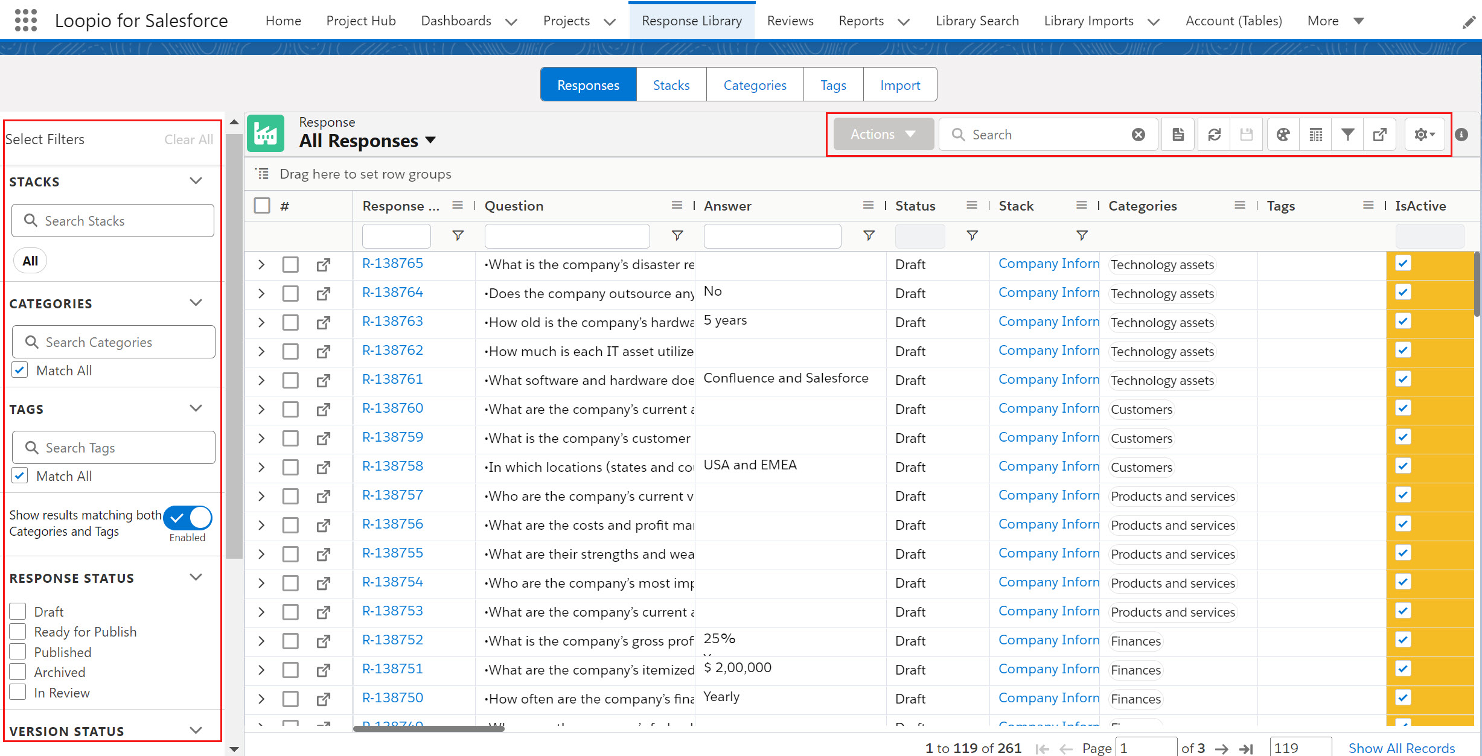1482x756 pixels.
Task: Click the Response column filter funnel icon
Action: point(458,235)
